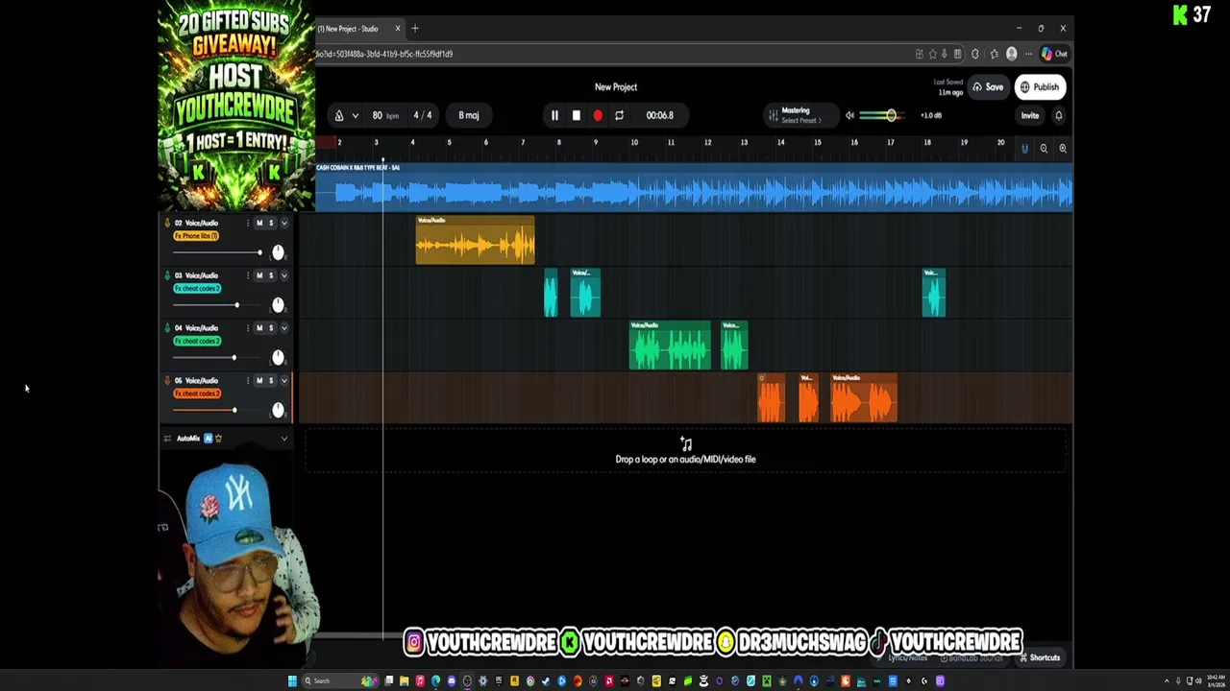Edit the 80 bpm tempo field
Image resolution: width=1230 pixels, height=691 pixels.
pos(384,115)
